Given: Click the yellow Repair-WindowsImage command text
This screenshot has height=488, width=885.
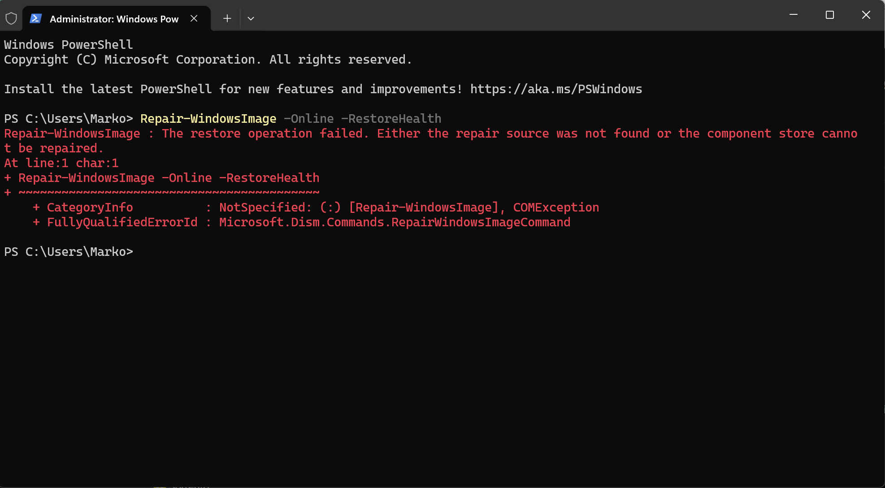Looking at the screenshot, I should [208, 119].
